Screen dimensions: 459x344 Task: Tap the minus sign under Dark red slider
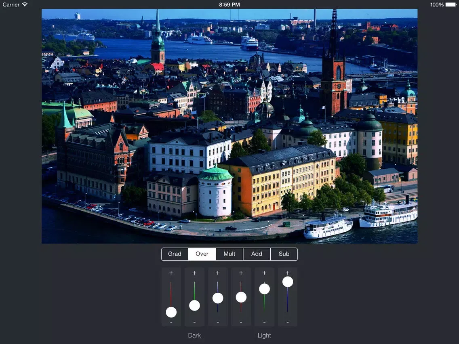[171, 322]
